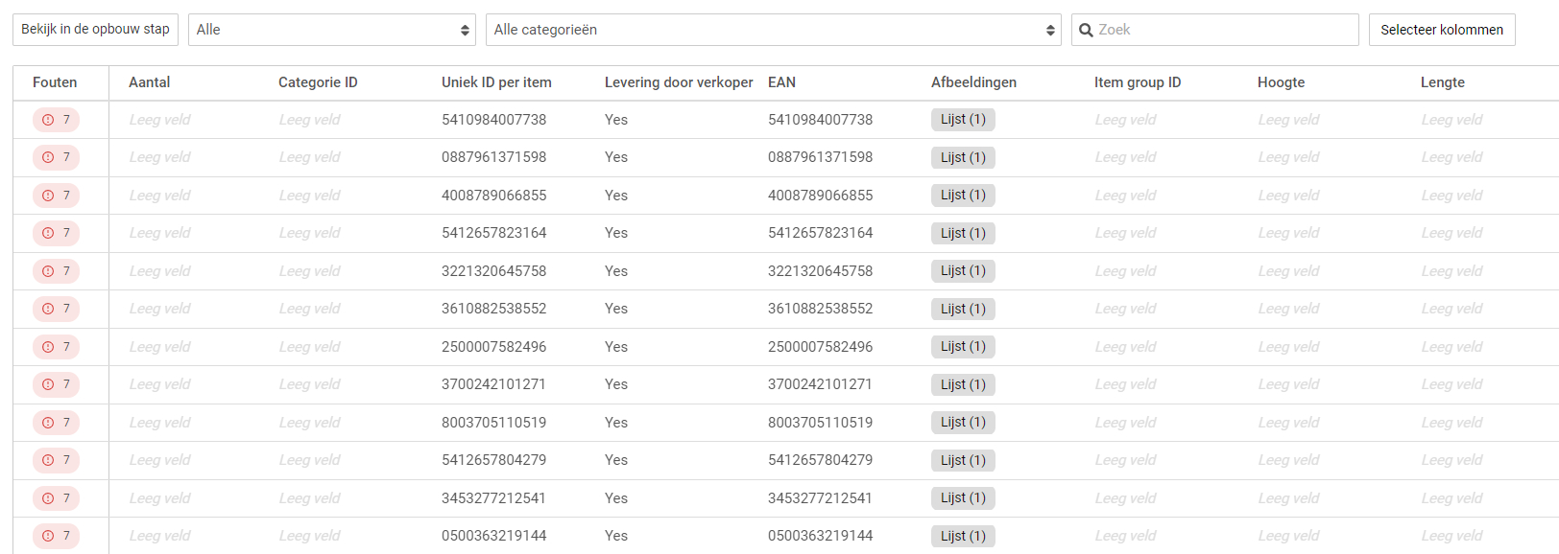
Task: Open 'Lijst (1)' for item 3610882538552
Action: click(x=963, y=309)
